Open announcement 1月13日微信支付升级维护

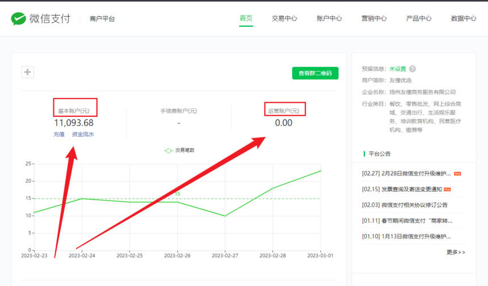(406, 236)
